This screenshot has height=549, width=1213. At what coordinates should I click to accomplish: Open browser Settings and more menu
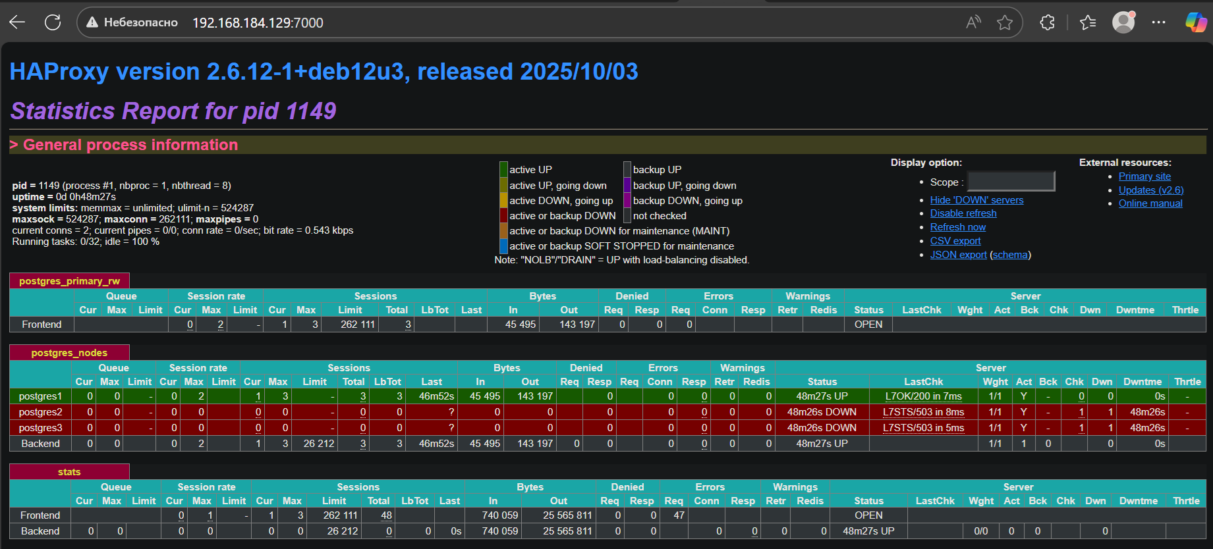point(1159,22)
